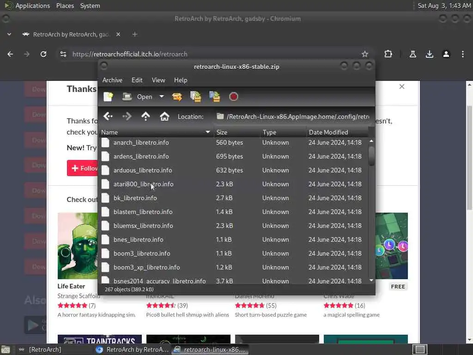The image size is (473, 355).
Task: Click the workspace switcher in bottom panel
Action: coord(420,349)
